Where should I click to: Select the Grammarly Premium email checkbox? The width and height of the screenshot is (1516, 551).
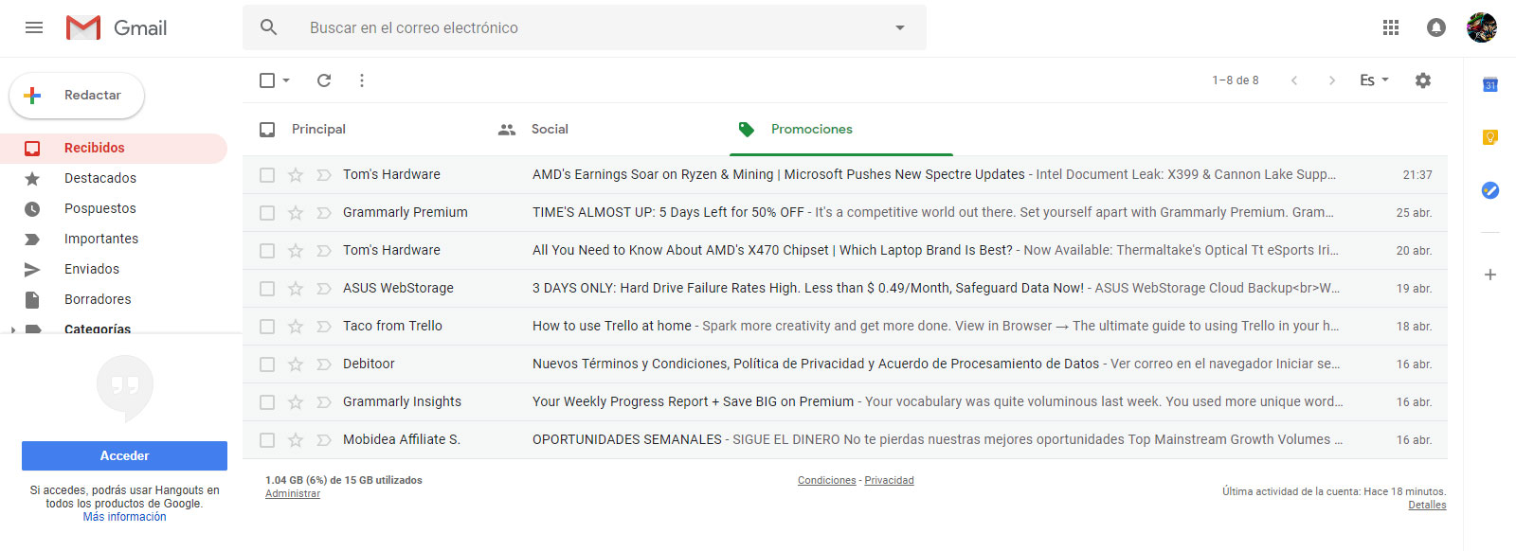coord(267,213)
